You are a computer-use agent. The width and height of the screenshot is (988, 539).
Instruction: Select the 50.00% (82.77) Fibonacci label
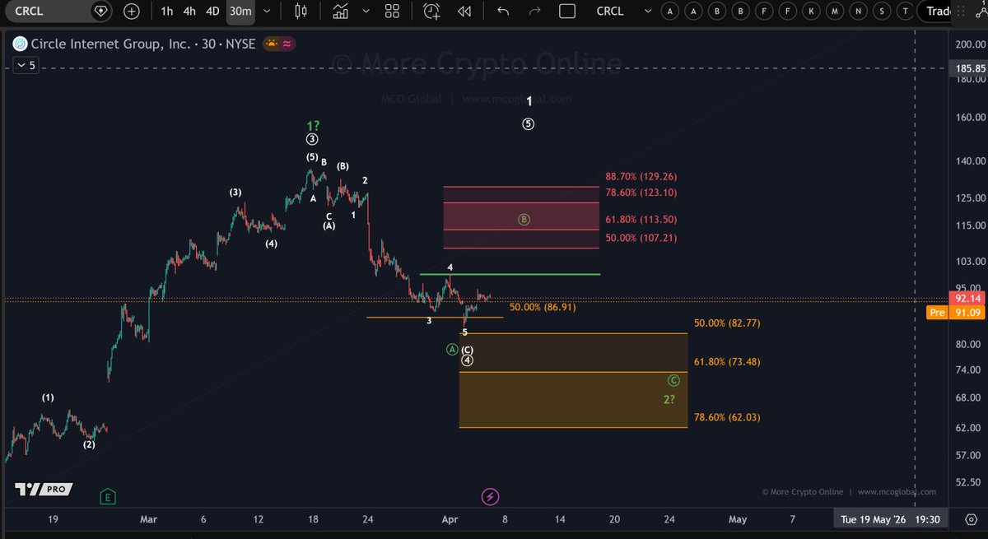point(727,323)
